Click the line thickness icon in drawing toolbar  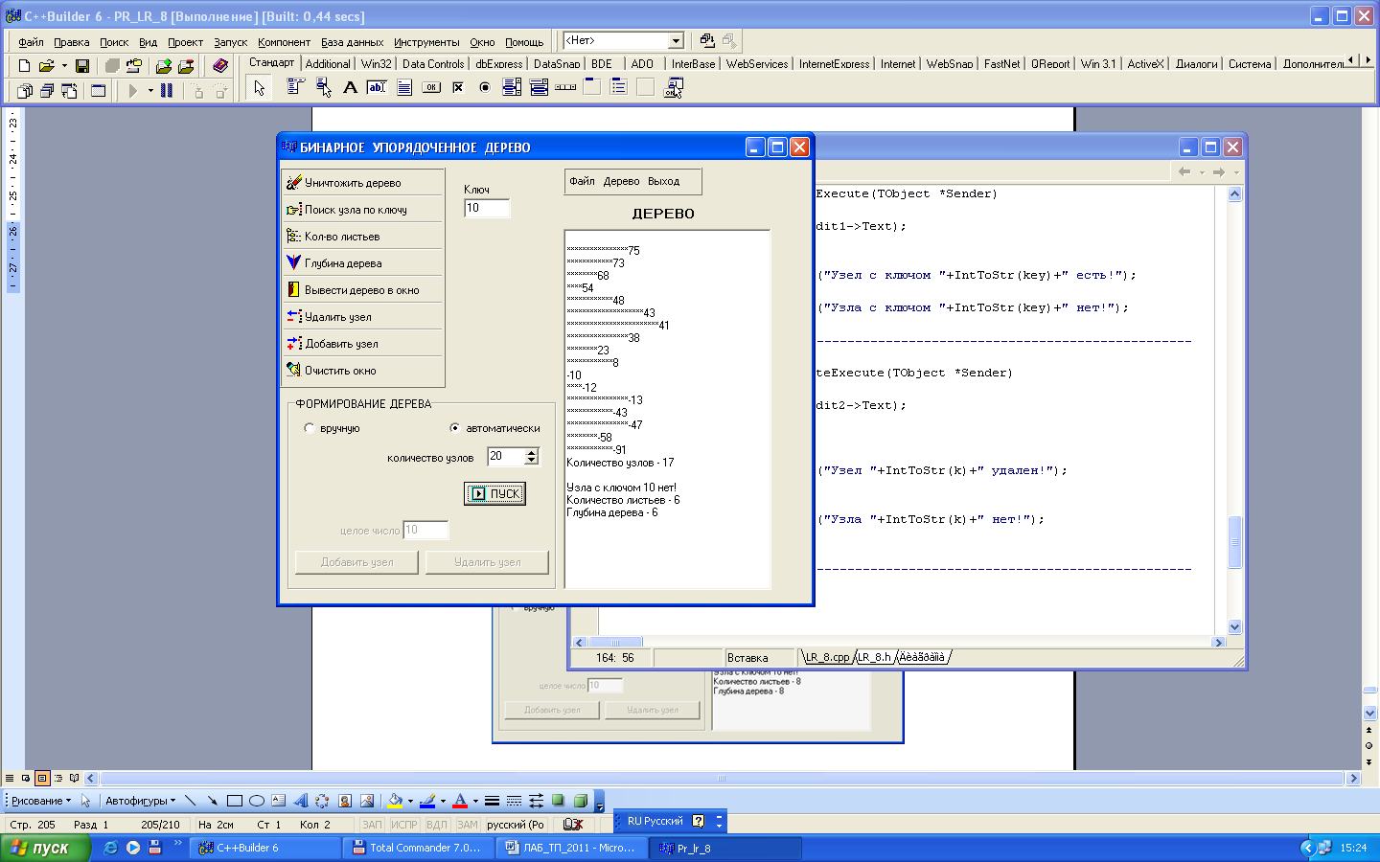pos(492,801)
